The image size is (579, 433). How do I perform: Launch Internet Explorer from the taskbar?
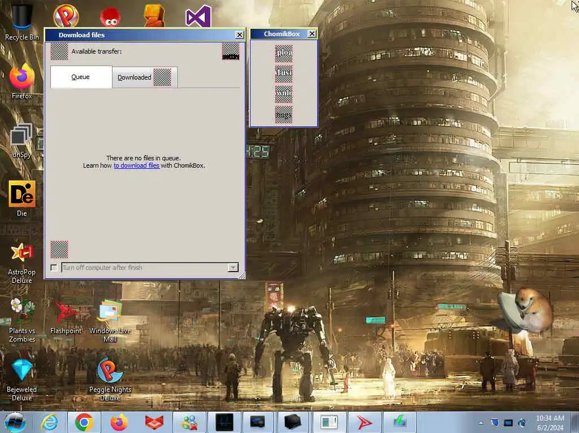(x=49, y=422)
